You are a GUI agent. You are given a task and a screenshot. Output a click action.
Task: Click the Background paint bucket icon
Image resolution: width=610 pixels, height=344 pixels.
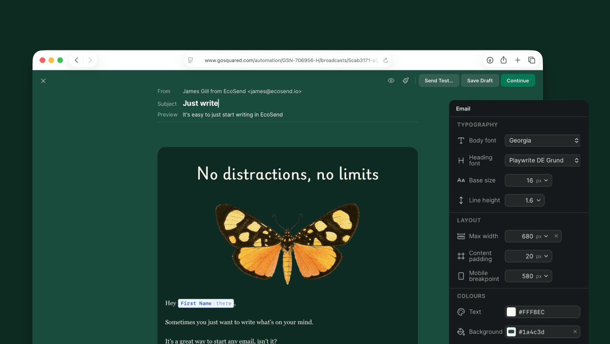pos(461,332)
